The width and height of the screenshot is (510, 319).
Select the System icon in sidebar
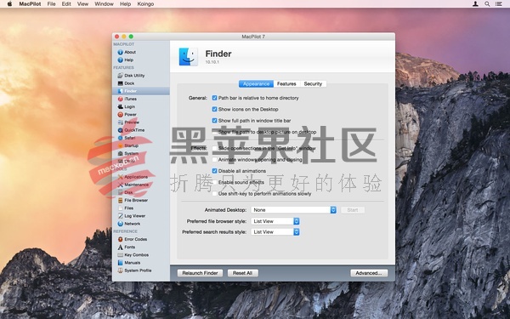[121, 154]
